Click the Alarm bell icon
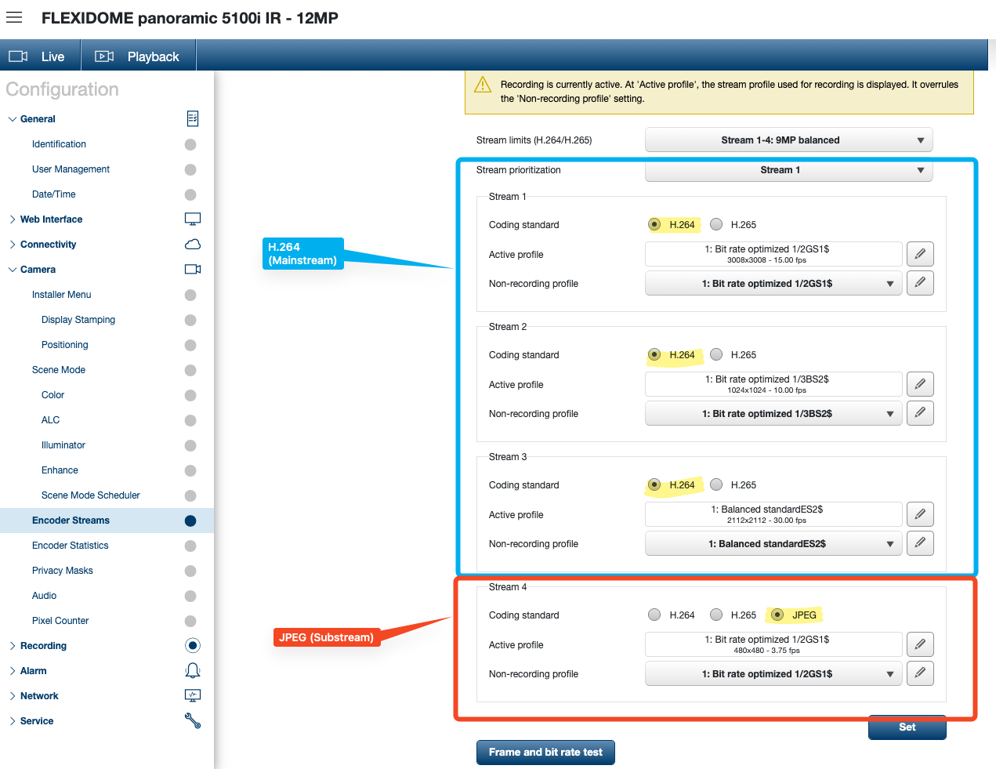Viewport: 996px width, 769px height. pos(192,670)
